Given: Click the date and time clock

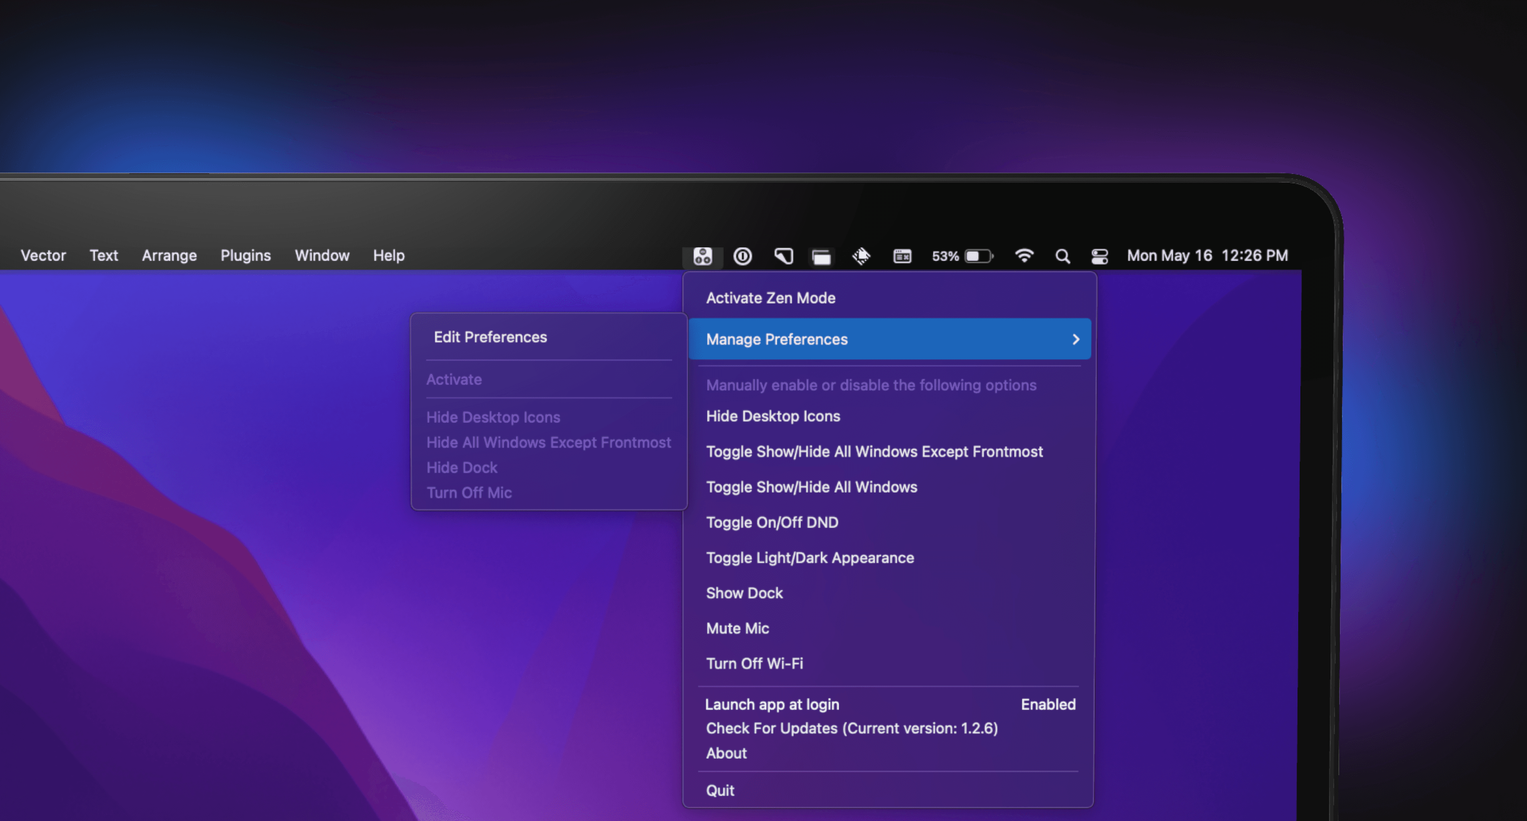Looking at the screenshot, I should (x=1207, y=255).
